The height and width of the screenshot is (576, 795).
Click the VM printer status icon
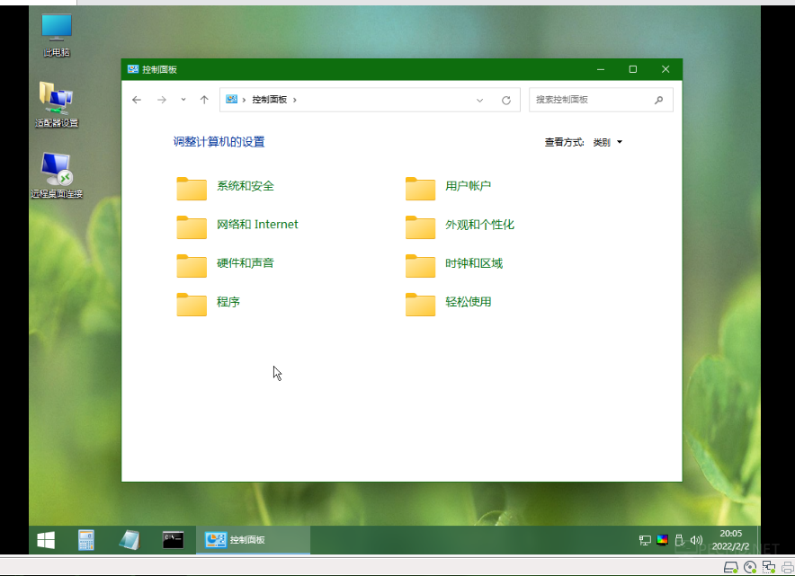tap(788, 568)
